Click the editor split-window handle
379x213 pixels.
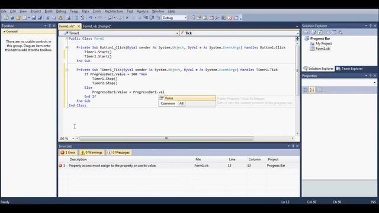coord(297,38)
